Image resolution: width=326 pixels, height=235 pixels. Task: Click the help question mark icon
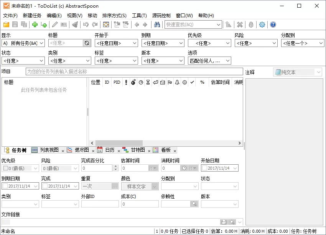272,24
